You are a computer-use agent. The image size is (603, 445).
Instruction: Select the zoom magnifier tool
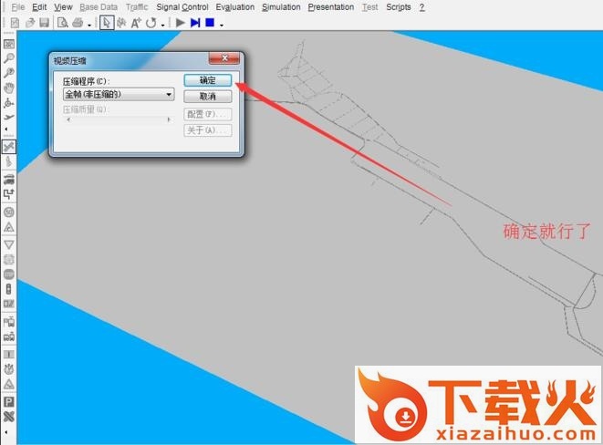pos(9,58)
